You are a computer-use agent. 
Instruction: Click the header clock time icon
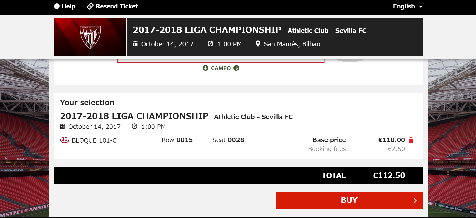pyautogui.click(x=210, y=43)
